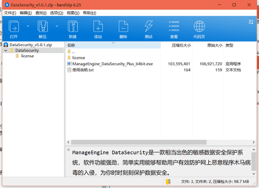Click status bar text showing 98.7 MB
The image size is (259, 188).
215,181
